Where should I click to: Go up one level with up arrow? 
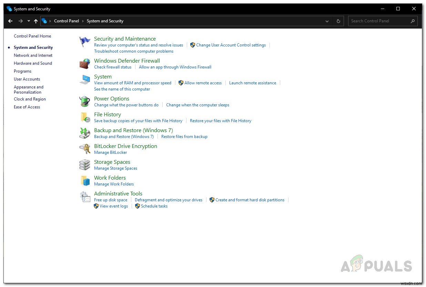tap(36, 21)
